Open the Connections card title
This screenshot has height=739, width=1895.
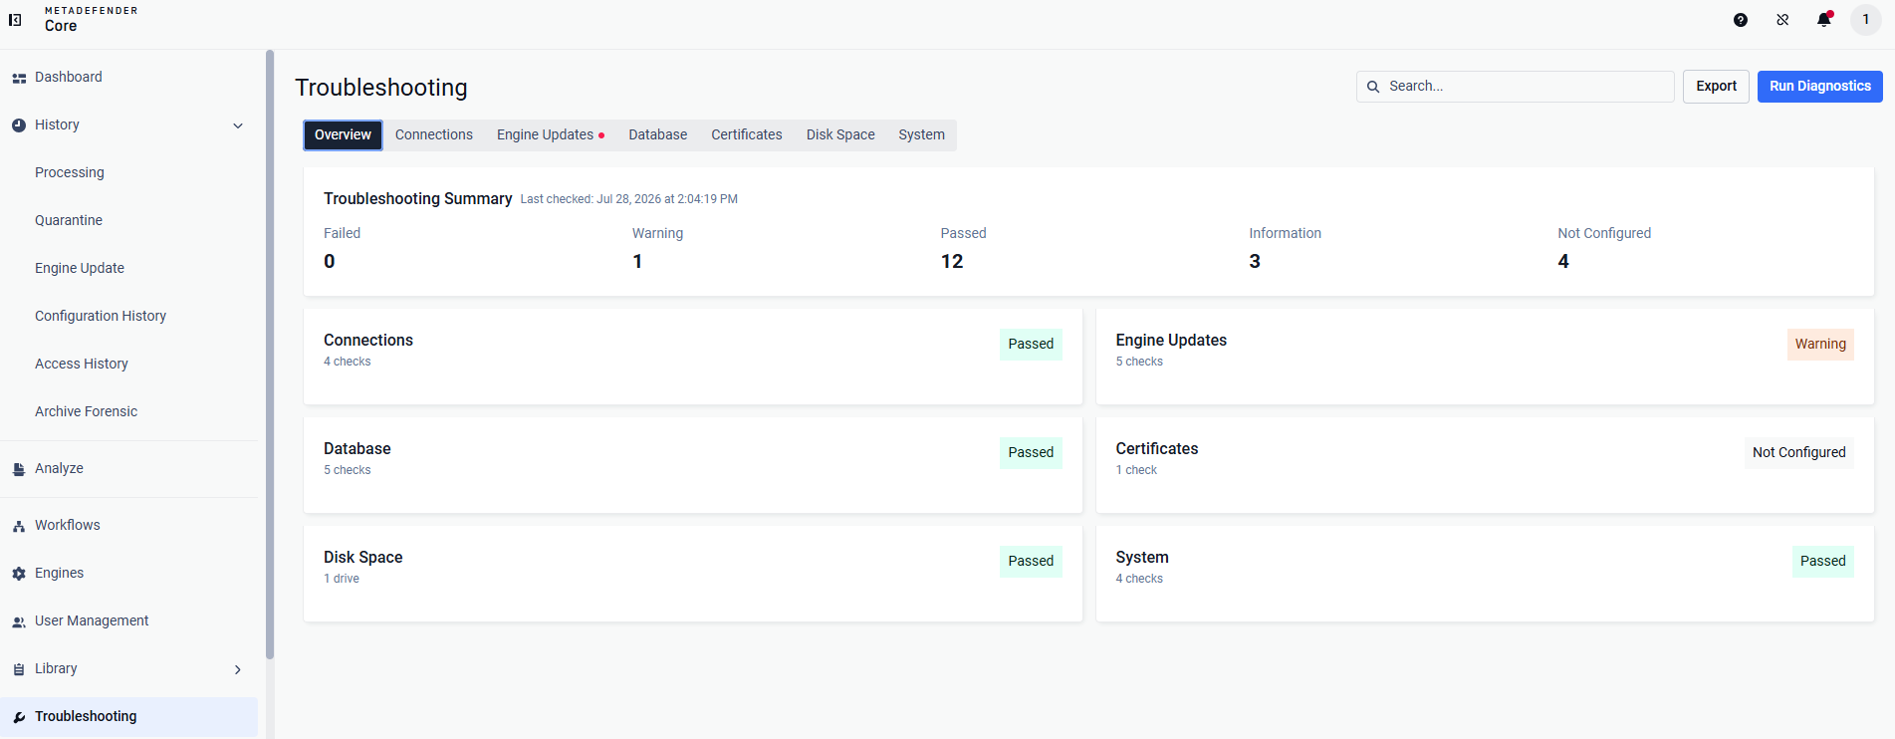click(x=368, y=341)
